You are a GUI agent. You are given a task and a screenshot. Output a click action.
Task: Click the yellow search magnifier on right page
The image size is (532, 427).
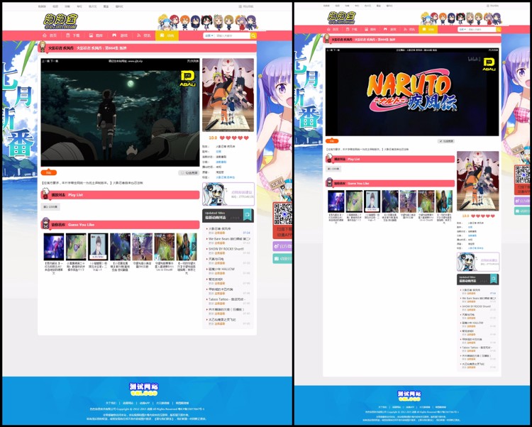499,30
